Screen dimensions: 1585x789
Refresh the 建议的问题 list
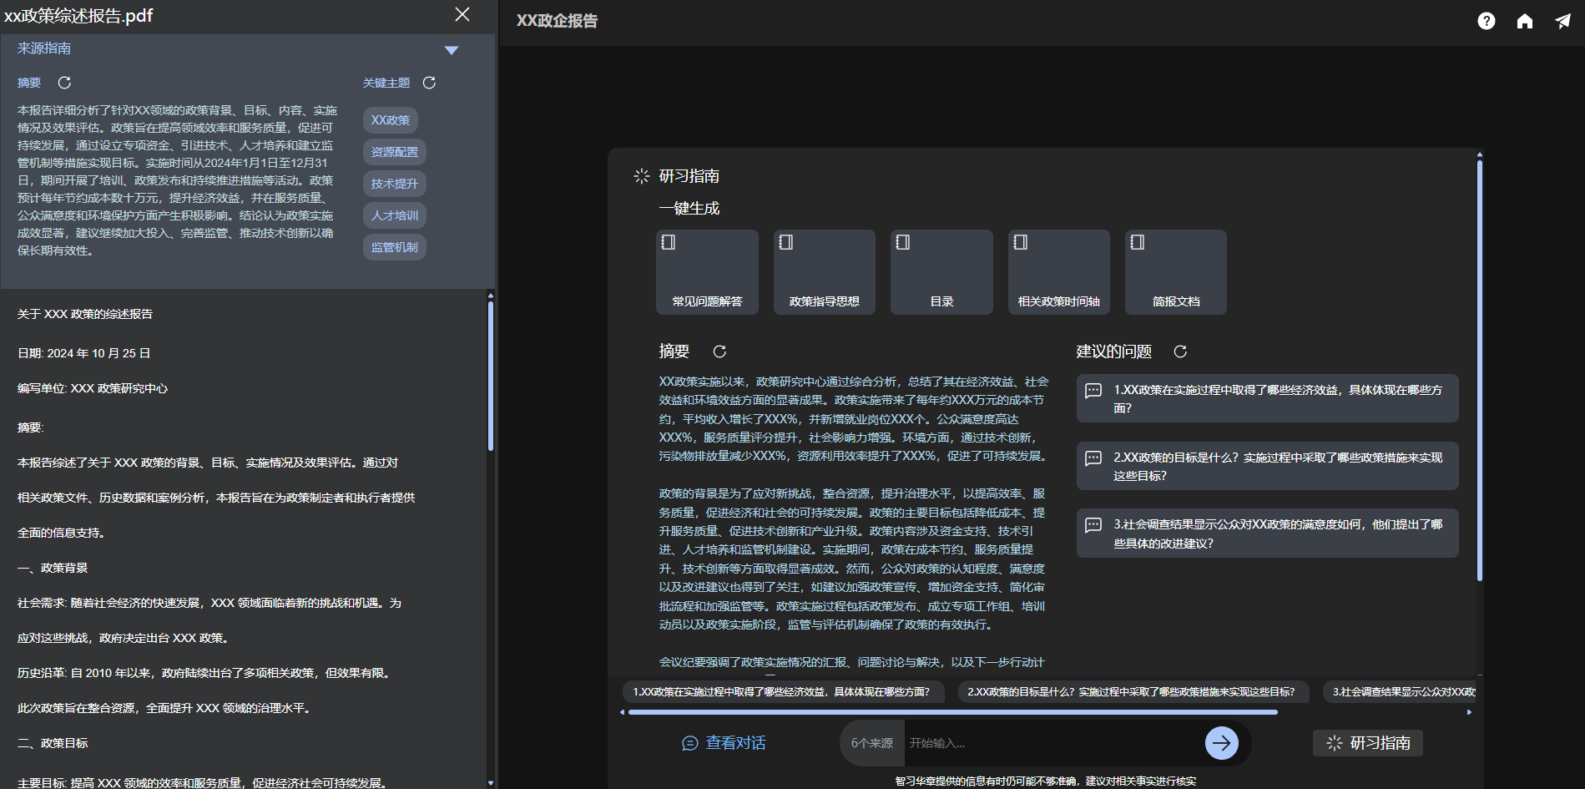pyautogui.click(x=1180, y=352)
